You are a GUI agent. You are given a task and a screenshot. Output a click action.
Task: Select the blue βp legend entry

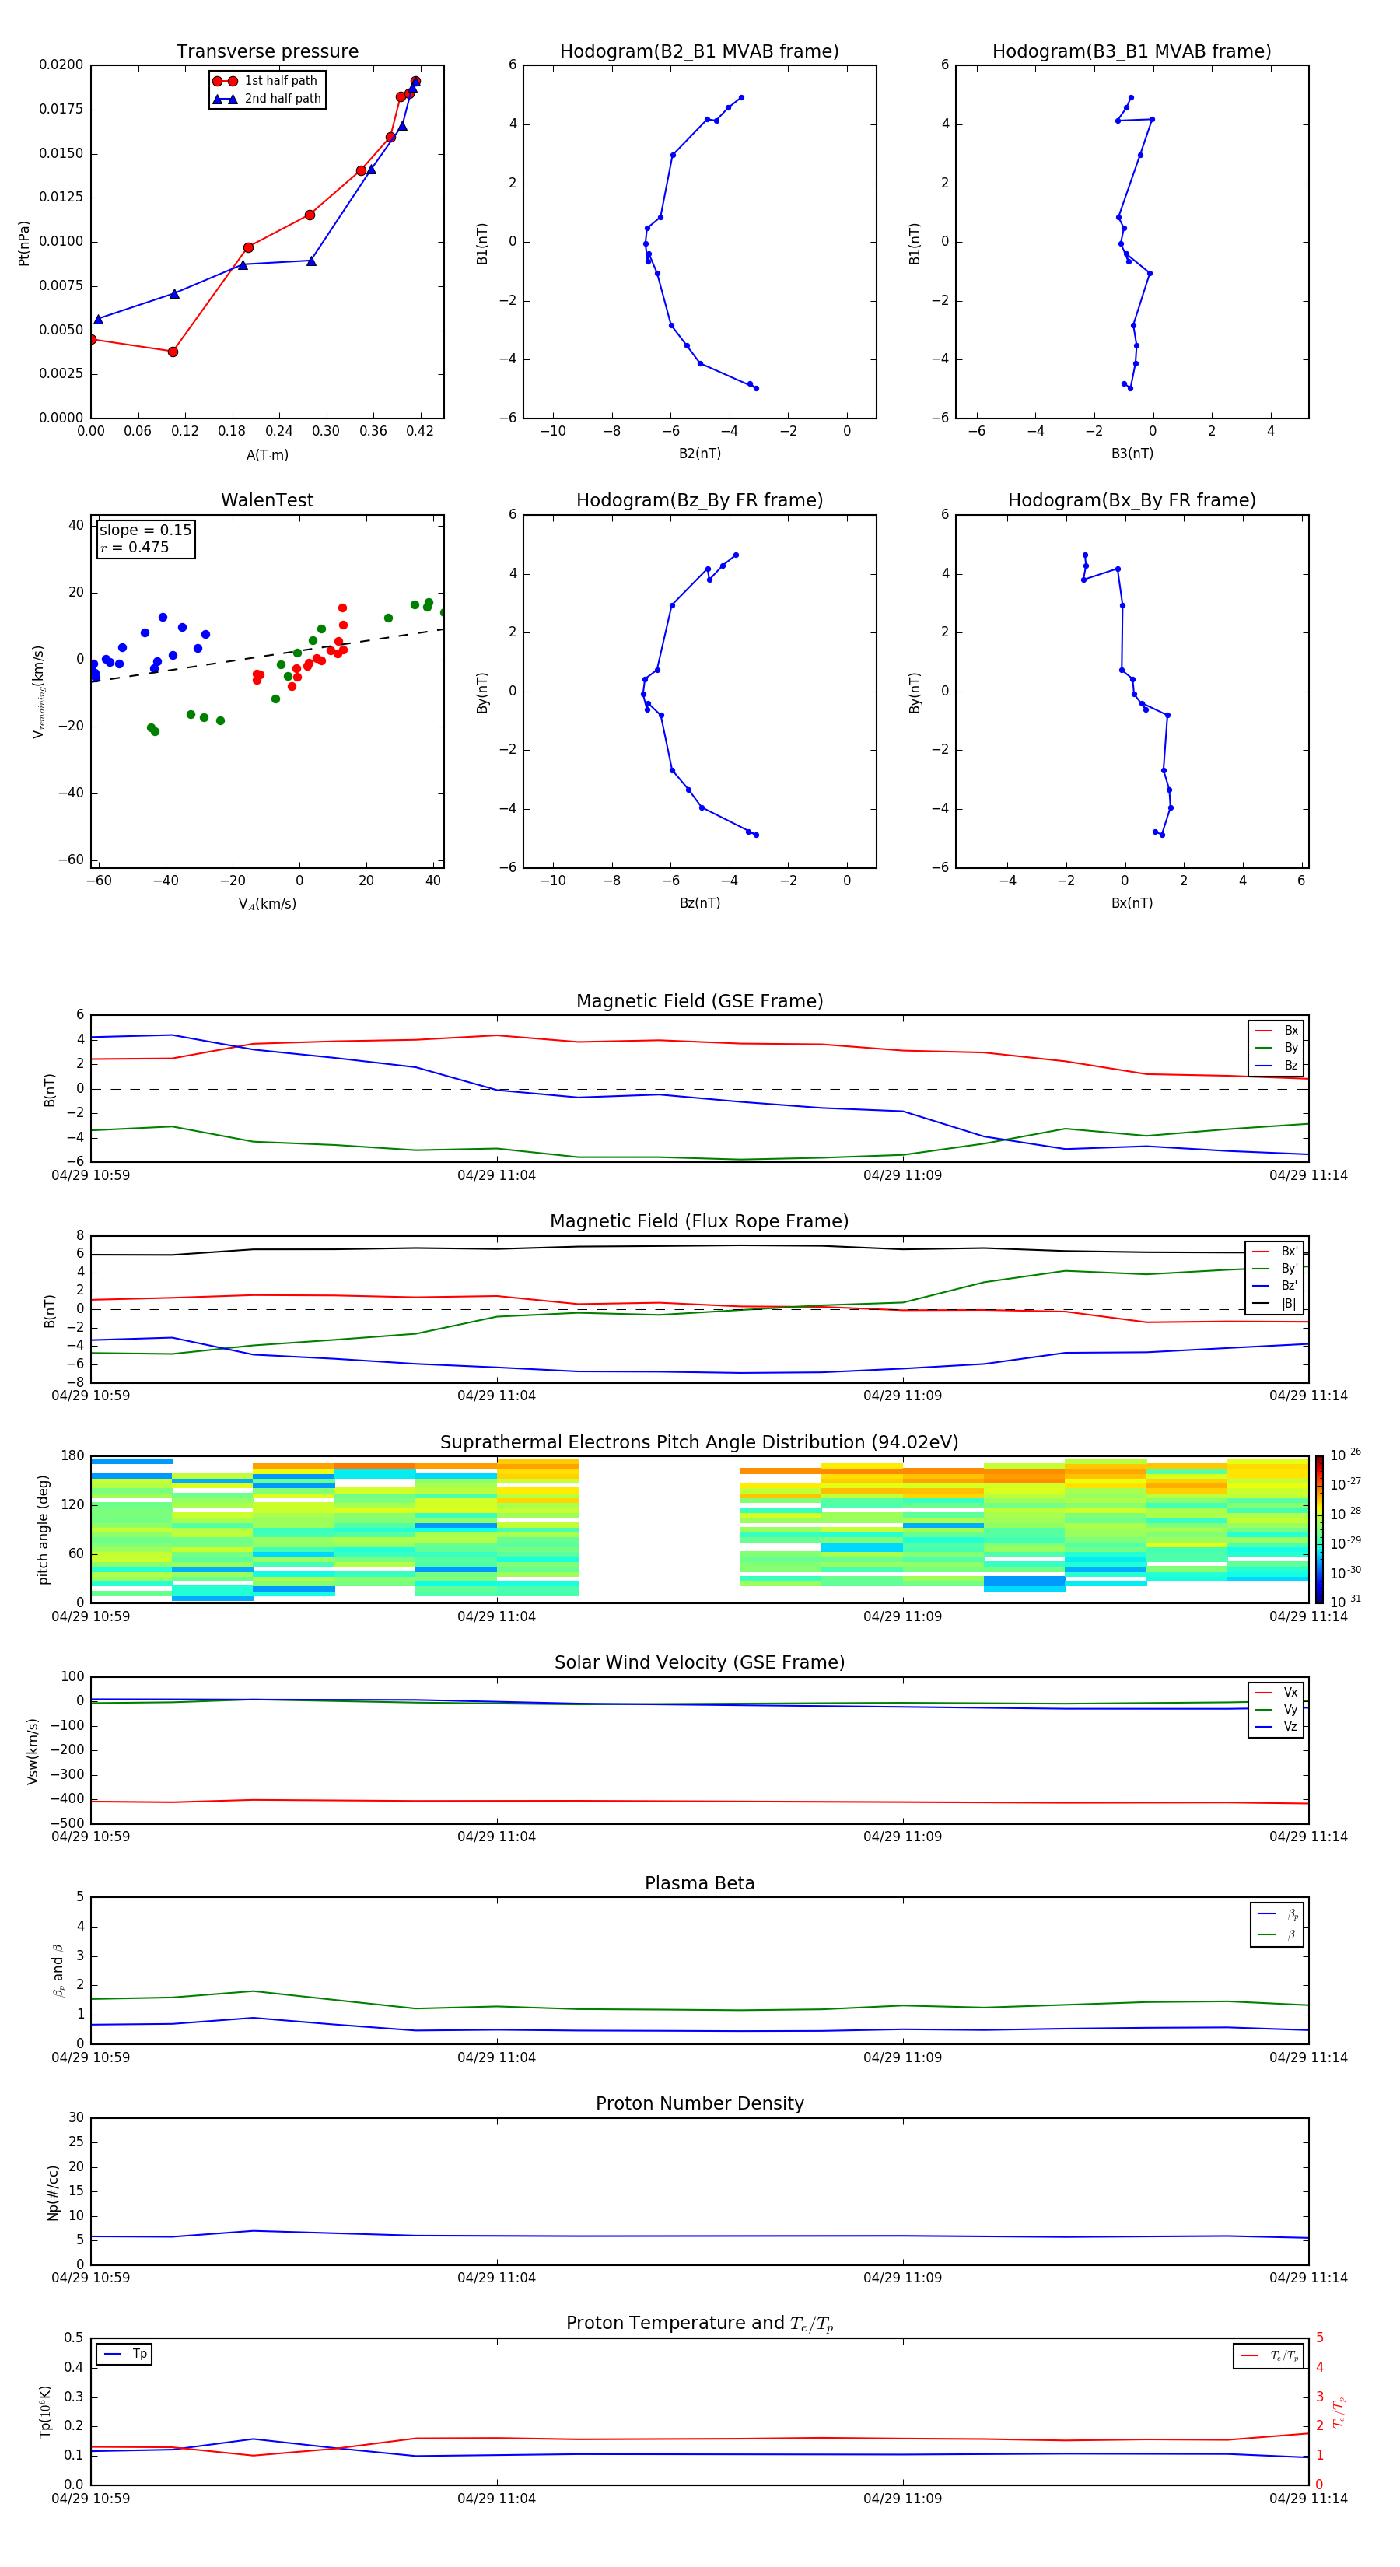coord(1277,1914)
